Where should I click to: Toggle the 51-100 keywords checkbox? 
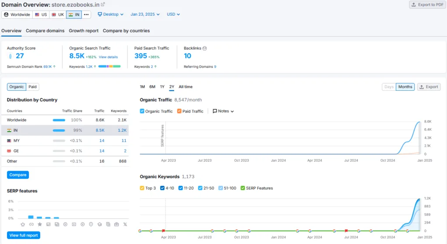[220, 188]
